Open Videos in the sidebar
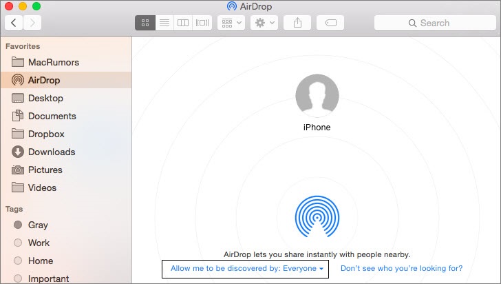Image resolution: width=501 pixels, height=284 pixels. coord(66,187)
